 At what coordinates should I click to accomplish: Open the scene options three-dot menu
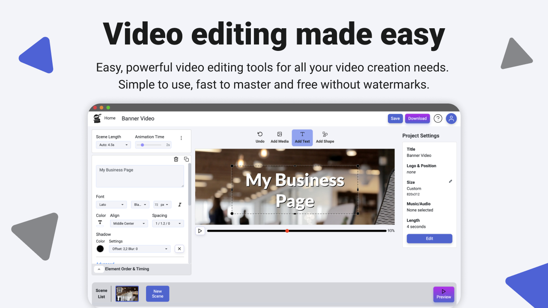click(x=181, y=138)
